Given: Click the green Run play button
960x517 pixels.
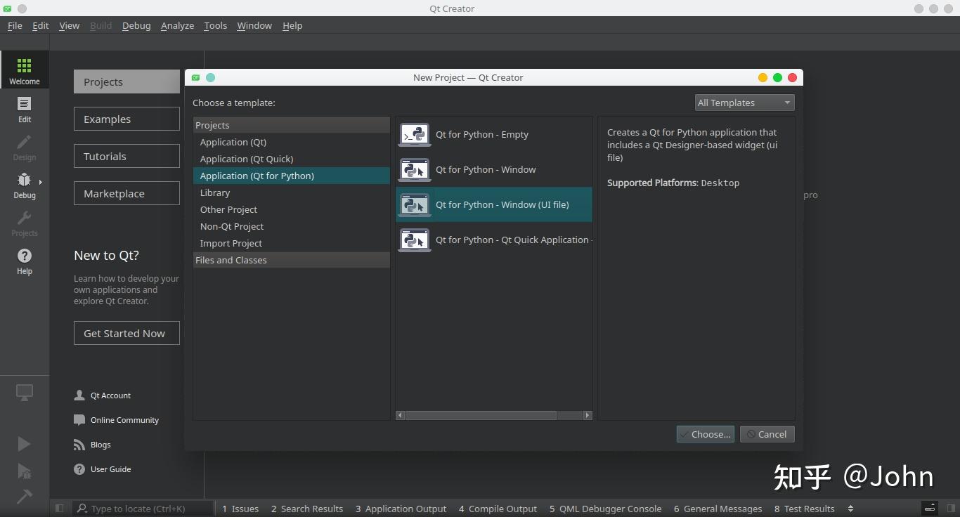Looking at the screenshot, I should point(24,443).
